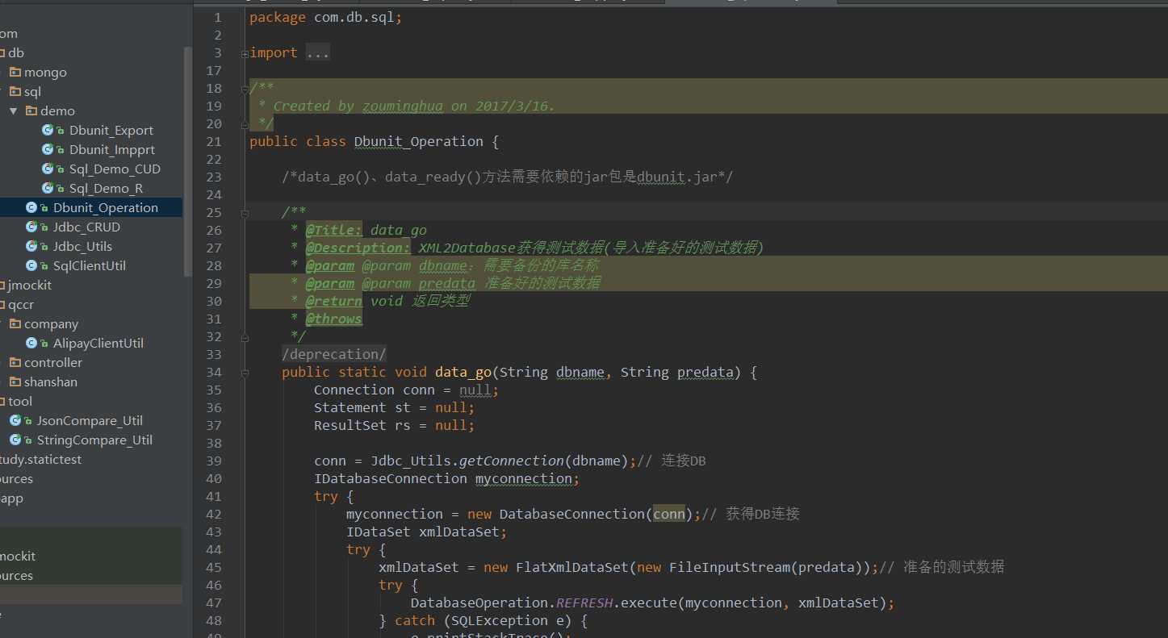Click the class icon beside JsonCompare_Util
Viewport: 1168px width, 638px height.
[15, 420]
